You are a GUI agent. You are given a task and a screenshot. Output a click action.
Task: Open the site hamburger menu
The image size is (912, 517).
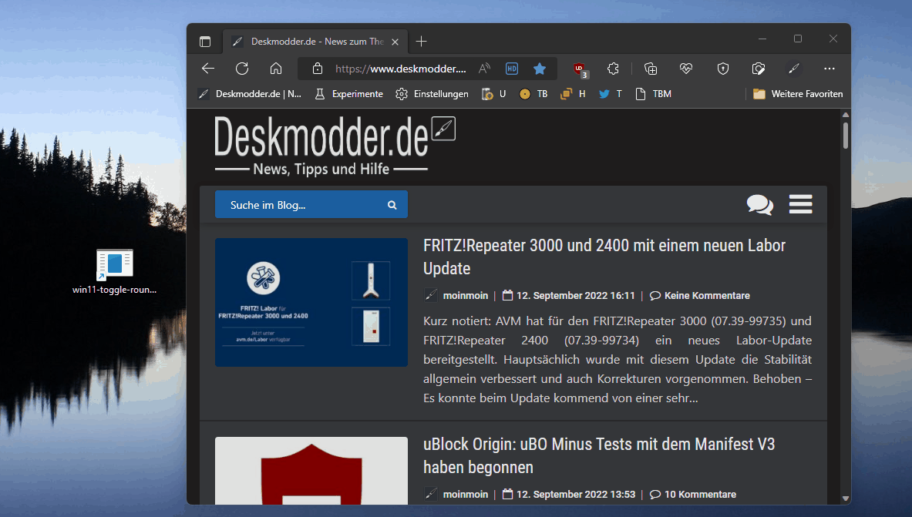coord(800,204)
